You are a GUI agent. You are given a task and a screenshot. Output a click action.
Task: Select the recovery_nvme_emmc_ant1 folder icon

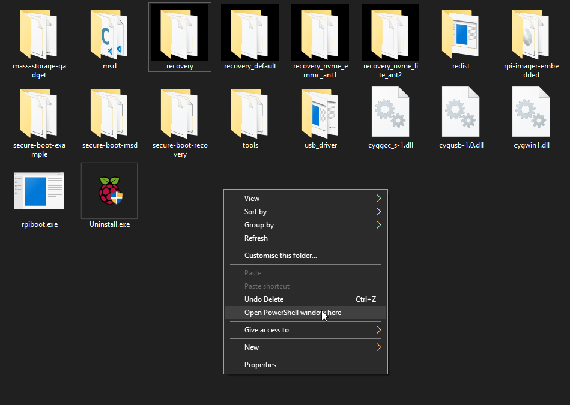point(320,34)
